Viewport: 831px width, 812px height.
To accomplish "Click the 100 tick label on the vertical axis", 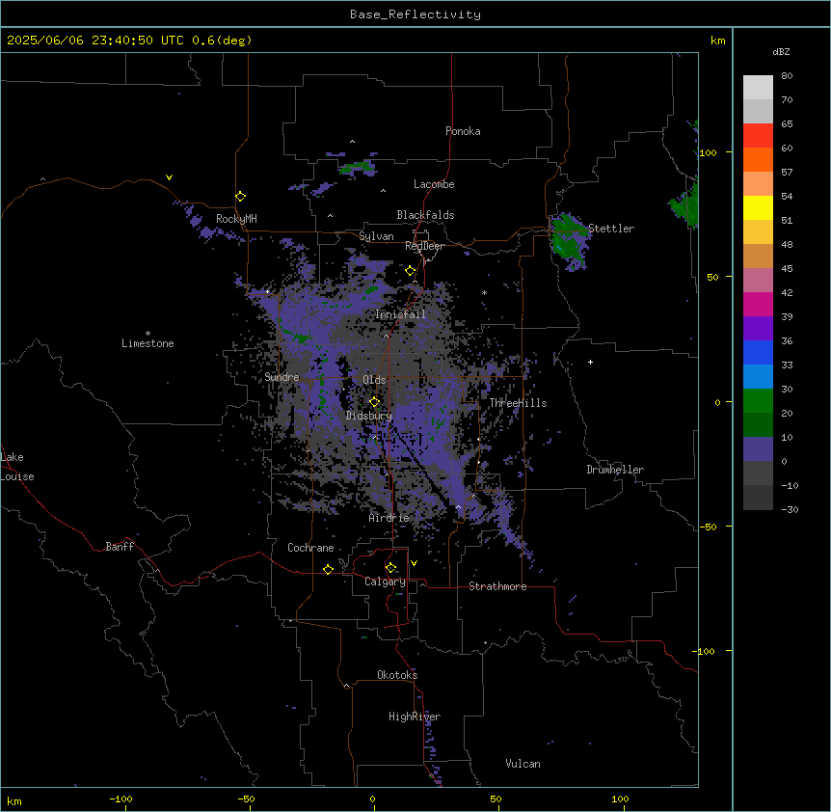I will 708,153.
